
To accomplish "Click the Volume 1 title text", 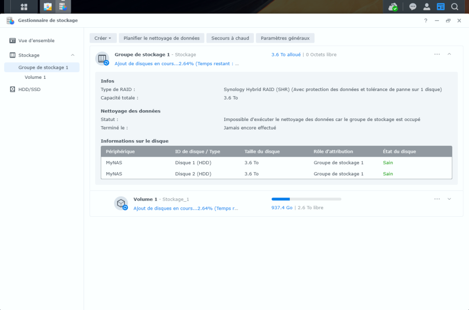I will pos(145,199).
